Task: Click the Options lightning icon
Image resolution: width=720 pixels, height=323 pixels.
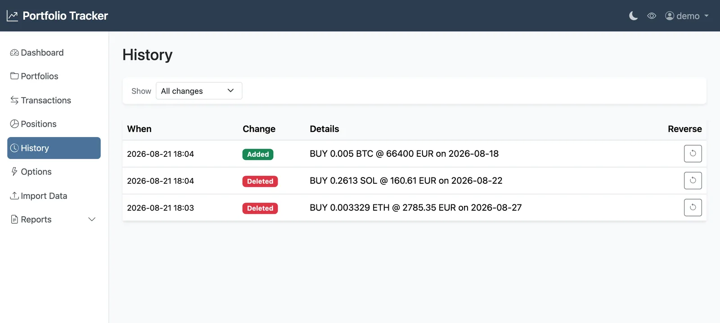Action: (14, 171)
